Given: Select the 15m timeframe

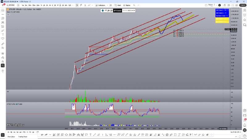Looking at the screenshot, I should pyautogui.click(x=33, y=5).
